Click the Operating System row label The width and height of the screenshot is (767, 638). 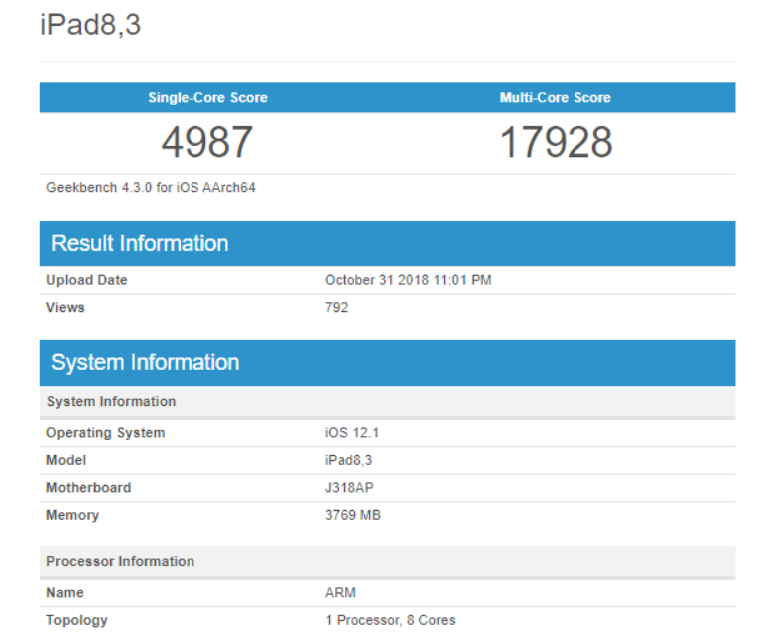(106, 434)
